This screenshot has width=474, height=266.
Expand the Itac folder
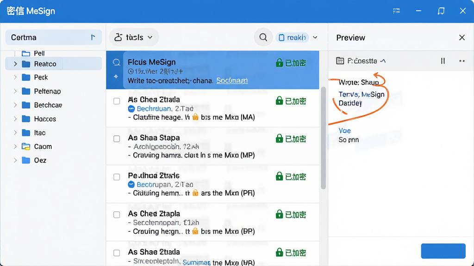pyautogui.click(x=15, y=133)
